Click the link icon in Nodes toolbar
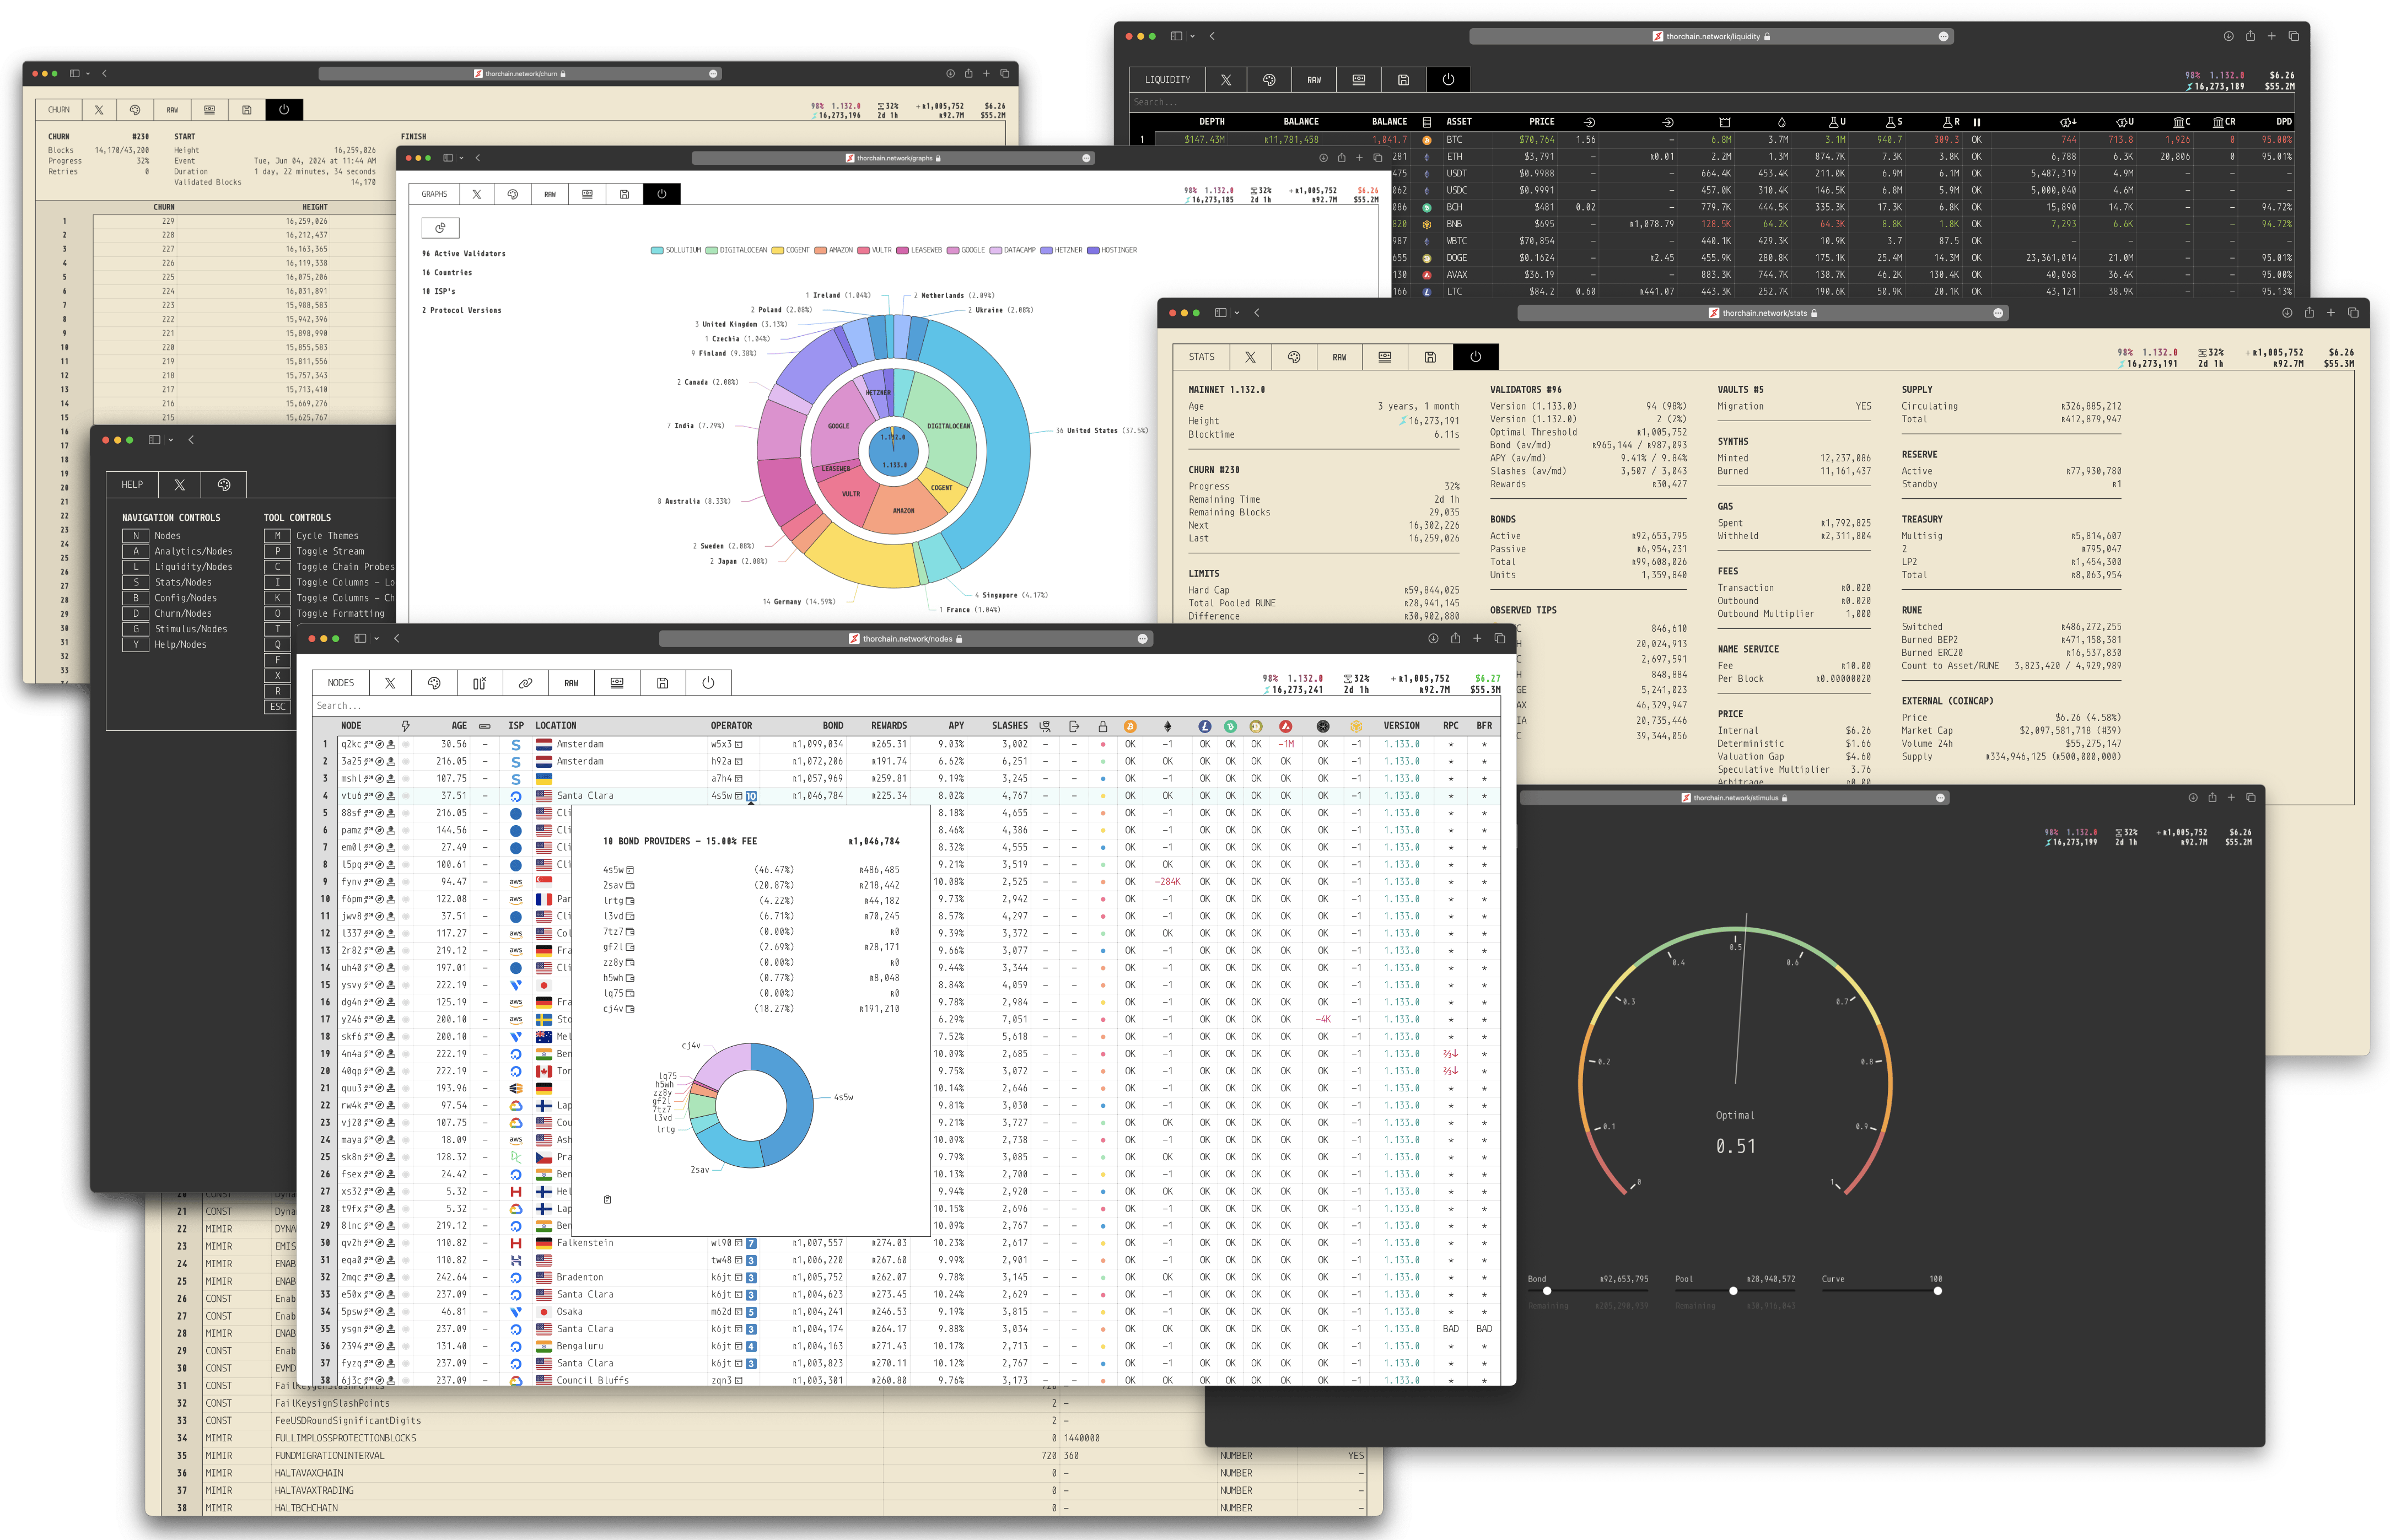This screenshot has width=2390, height=1540. [525, 683]
